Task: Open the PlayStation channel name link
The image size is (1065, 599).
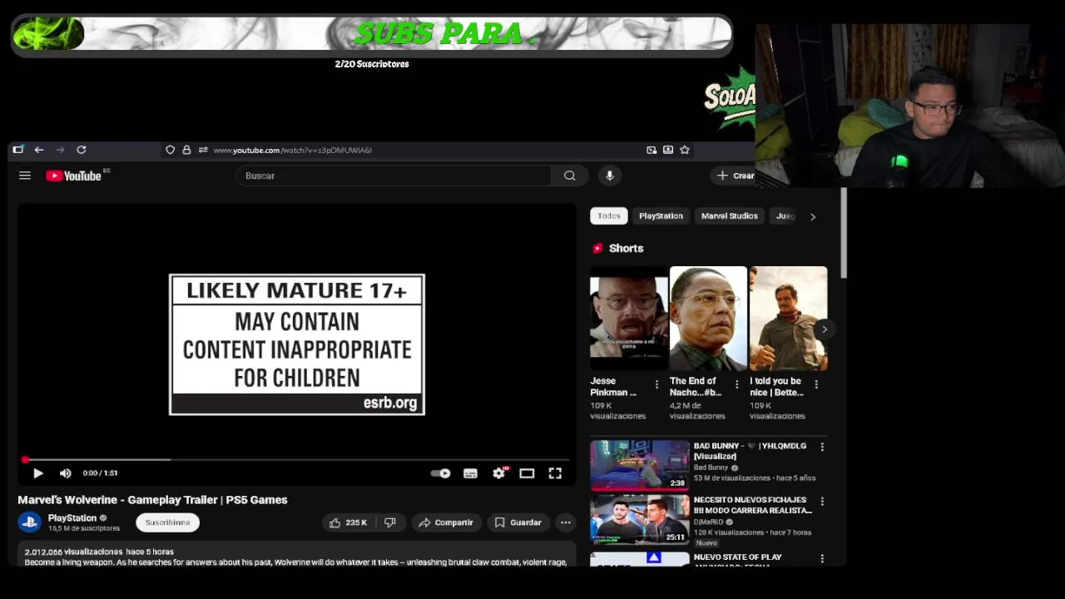Action: click(x=72, y=517)
